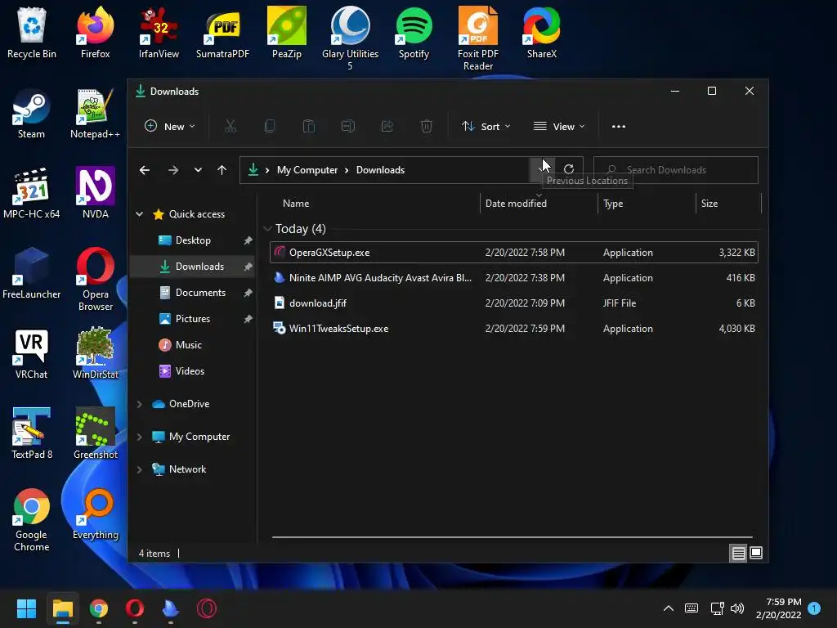Select the Everything search desktop icon
This screenshot has height=628, width=837.
(95, 514)
